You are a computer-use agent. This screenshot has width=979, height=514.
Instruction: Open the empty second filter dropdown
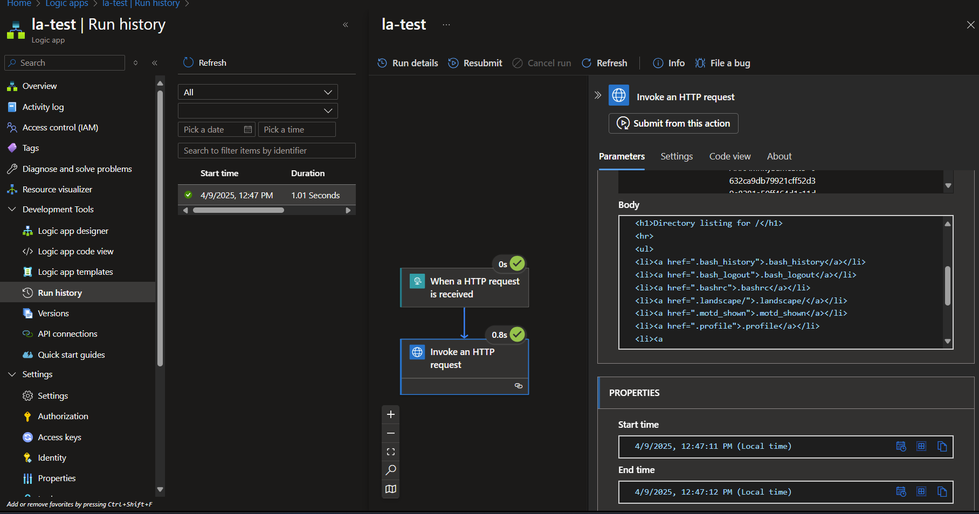(258, 110)
